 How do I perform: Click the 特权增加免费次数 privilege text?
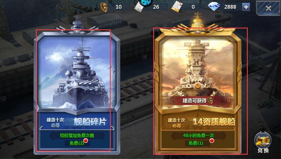tap(77, 136)
